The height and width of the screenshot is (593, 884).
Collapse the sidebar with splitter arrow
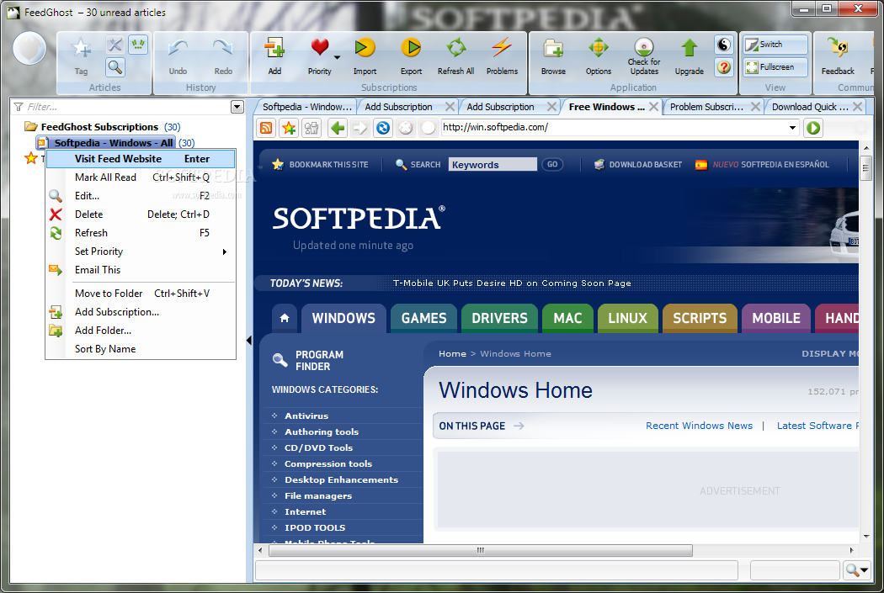(248, 340)
